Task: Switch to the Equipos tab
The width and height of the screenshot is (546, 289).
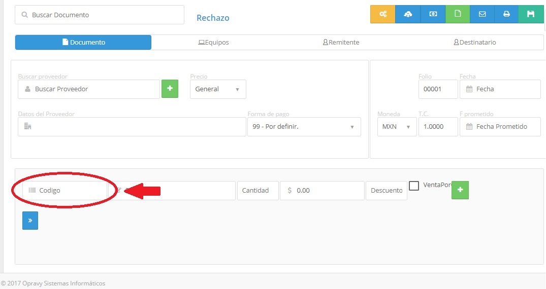Action: (x=213, y=43)
